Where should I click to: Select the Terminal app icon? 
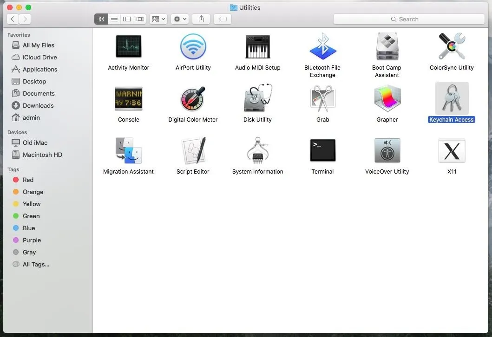coord(322,150)
